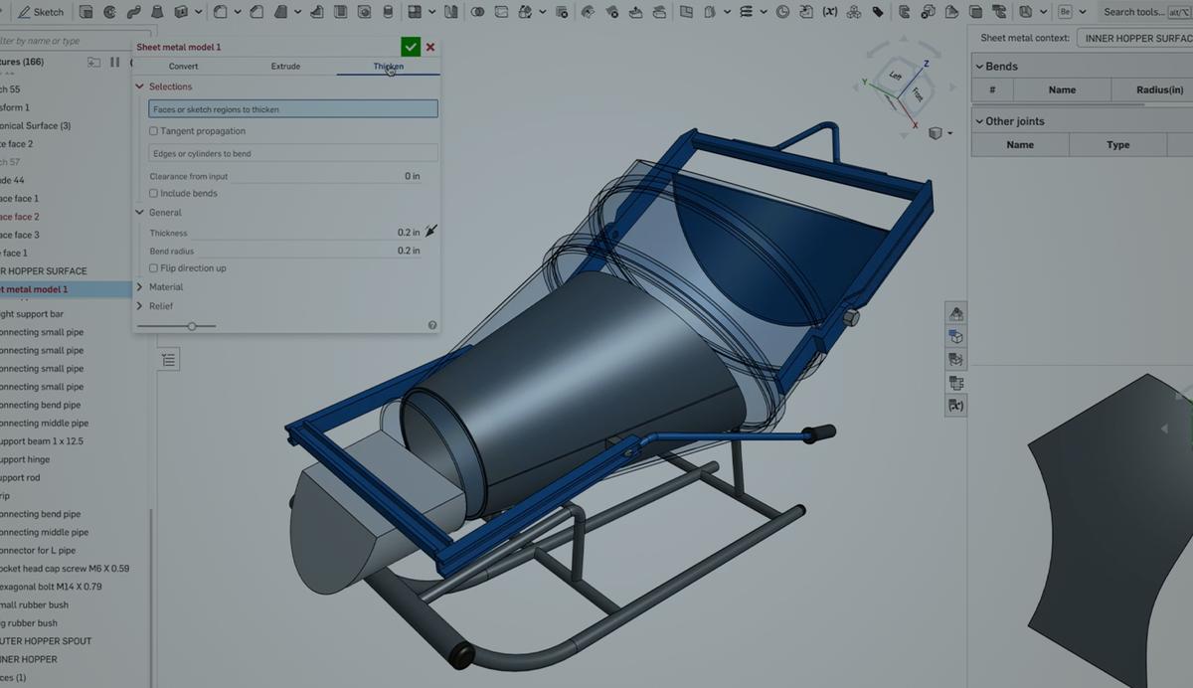Expand the Material section
The width and height of the screenshot is (1193, 688).
141,288
